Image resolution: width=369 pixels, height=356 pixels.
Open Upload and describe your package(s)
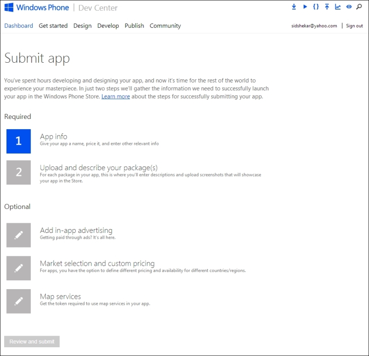[99, 168]
